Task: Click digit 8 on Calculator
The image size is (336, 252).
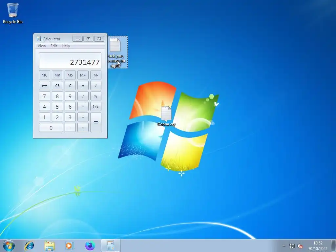Action: [x=57, y=96]
